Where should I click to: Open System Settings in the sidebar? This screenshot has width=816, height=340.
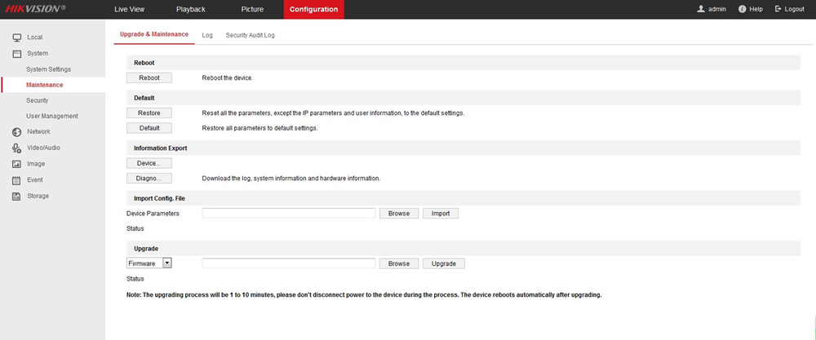[x=49, y=69]
